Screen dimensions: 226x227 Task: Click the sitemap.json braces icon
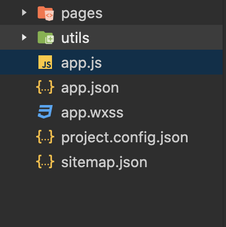pyautogui.click(x=45, y=161)
